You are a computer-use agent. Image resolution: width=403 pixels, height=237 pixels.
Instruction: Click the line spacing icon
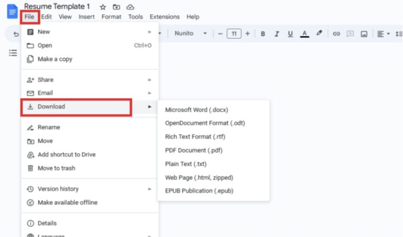click(399, 34)
